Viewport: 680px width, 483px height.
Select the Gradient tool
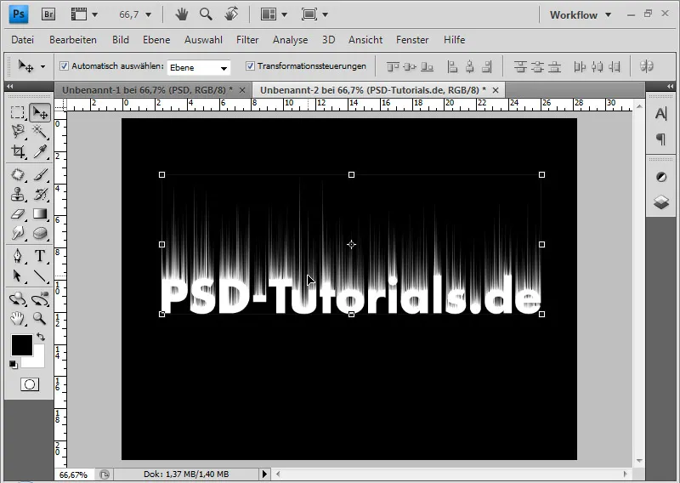40,214
